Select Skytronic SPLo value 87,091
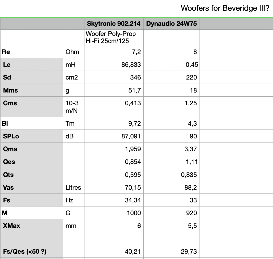Image resolution: width=273 pixels, height=259 pixels. (114, 136)
